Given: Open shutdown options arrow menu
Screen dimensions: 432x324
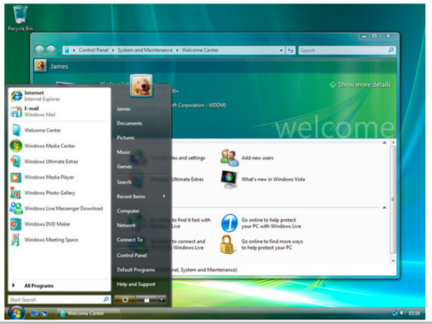Looking at the screenshot, I should pyautogui.click(x=162, y=299).
